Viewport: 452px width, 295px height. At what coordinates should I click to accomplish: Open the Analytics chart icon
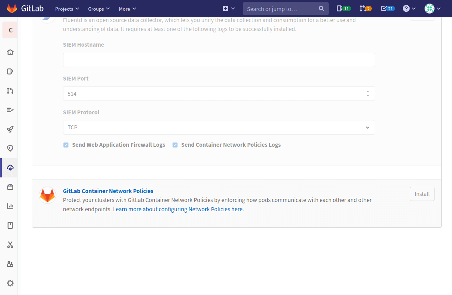click(x=10, y=206)
